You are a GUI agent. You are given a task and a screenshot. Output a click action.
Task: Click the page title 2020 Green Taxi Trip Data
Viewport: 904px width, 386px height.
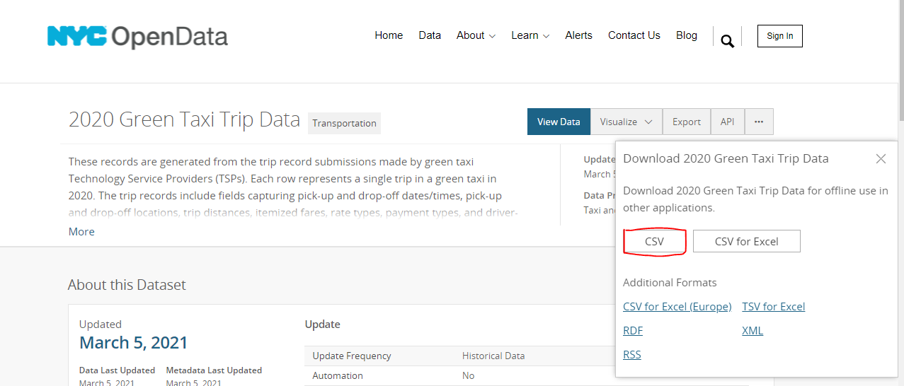tap(184, 119)
